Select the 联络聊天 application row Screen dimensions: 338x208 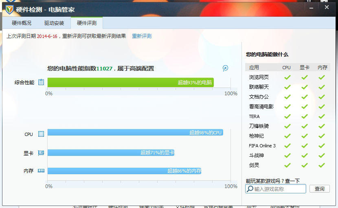tap(288, 87)
